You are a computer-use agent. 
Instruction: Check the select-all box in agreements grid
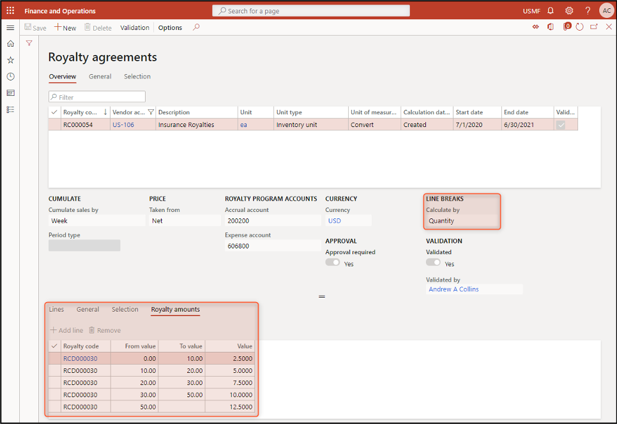click(x=54, y=112)
